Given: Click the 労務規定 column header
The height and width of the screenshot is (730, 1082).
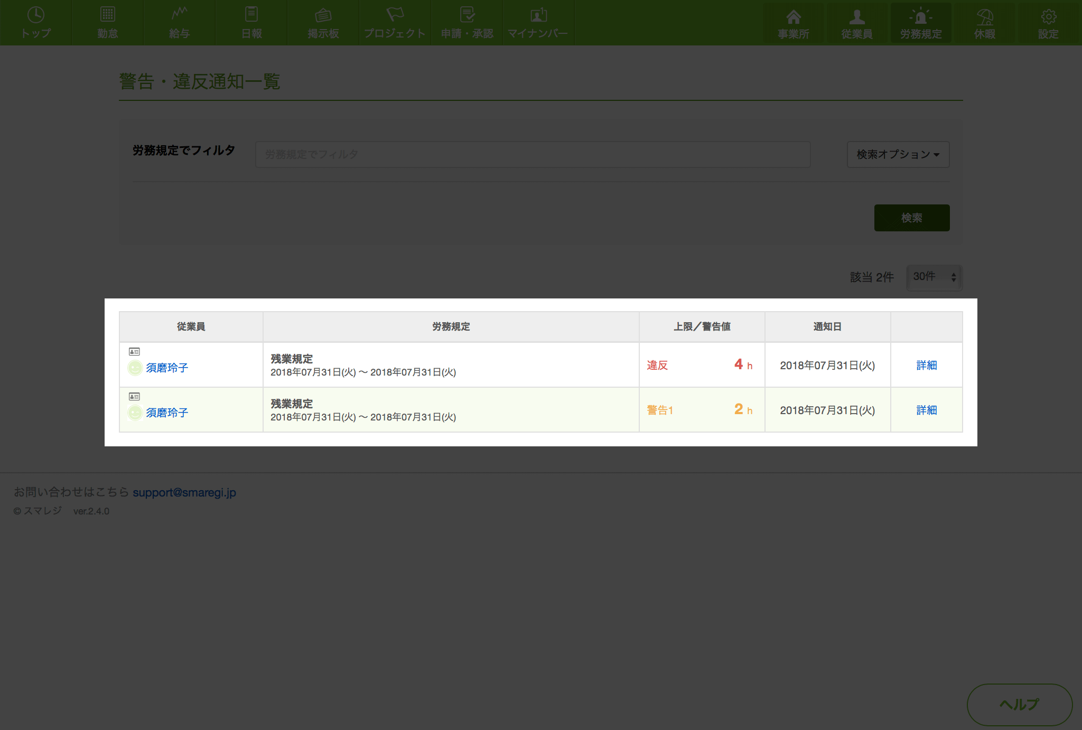Looking at the screenshot, I should [x=451, y=326].
